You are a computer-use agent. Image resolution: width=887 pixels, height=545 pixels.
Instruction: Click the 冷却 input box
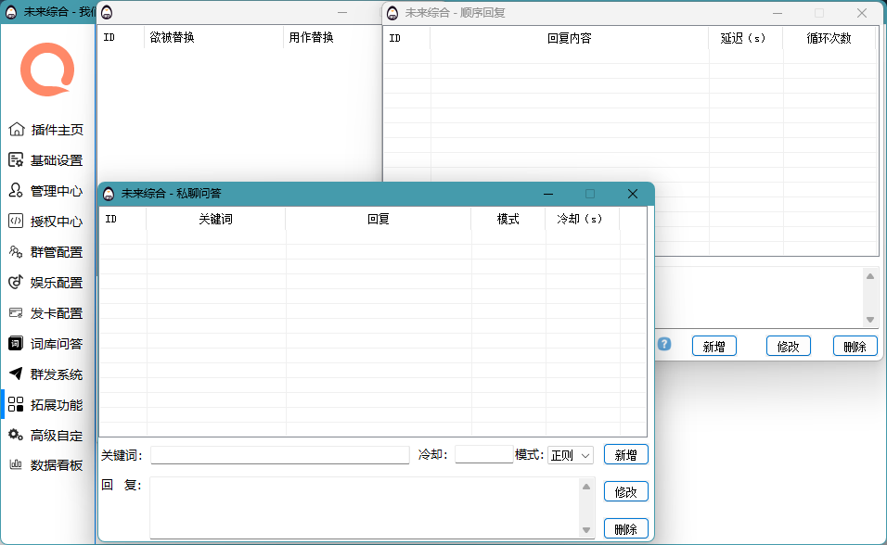pyautogui.click(x=483, y=455)
